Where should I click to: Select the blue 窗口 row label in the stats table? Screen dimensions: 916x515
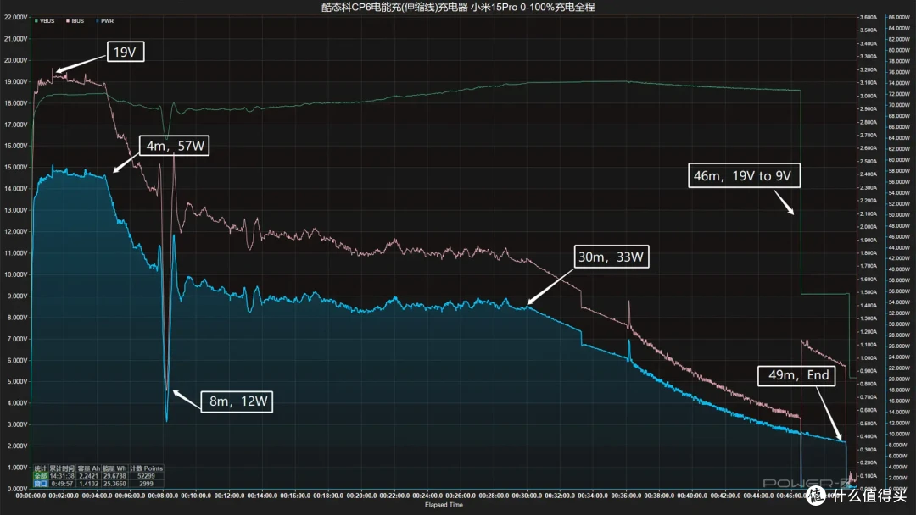[x=41, y=484]
